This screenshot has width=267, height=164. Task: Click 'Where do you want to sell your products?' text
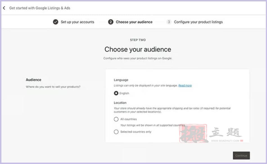coord(53,87)
